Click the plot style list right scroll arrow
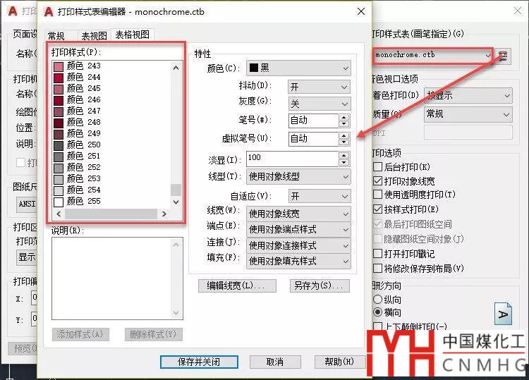This screenshot has height=380, width=529. 164,214
